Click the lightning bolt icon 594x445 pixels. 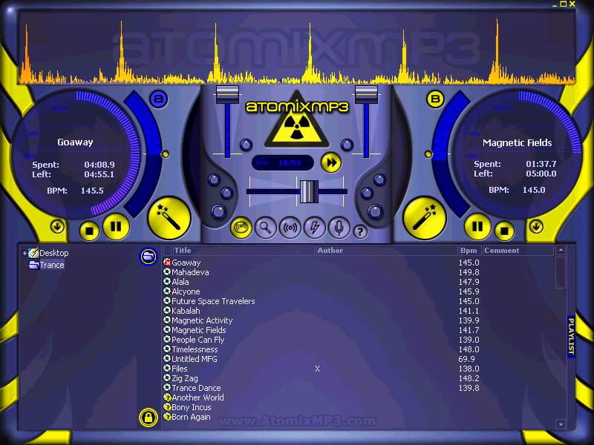314,228
